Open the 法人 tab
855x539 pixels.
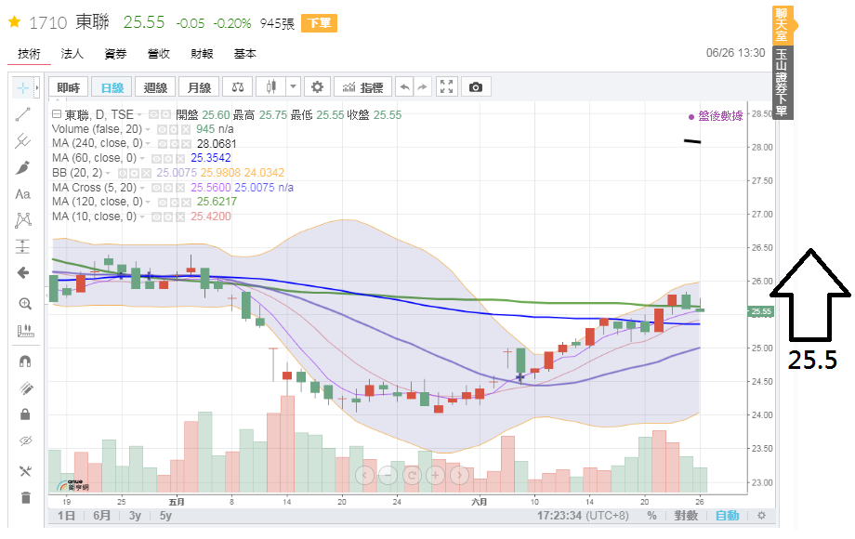pos(72,53)
